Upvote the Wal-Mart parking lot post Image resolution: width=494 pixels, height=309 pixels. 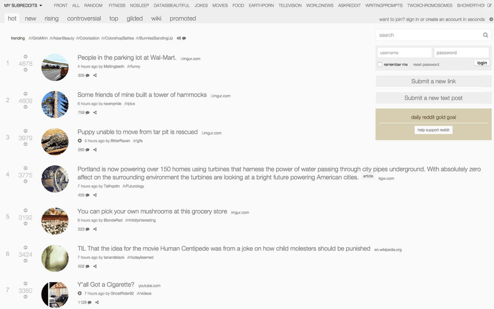(26, 57)
